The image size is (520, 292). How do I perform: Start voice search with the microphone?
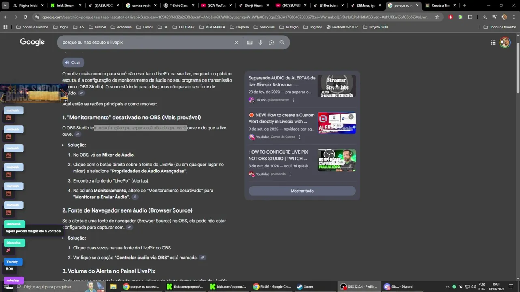(x=260, y=43)
